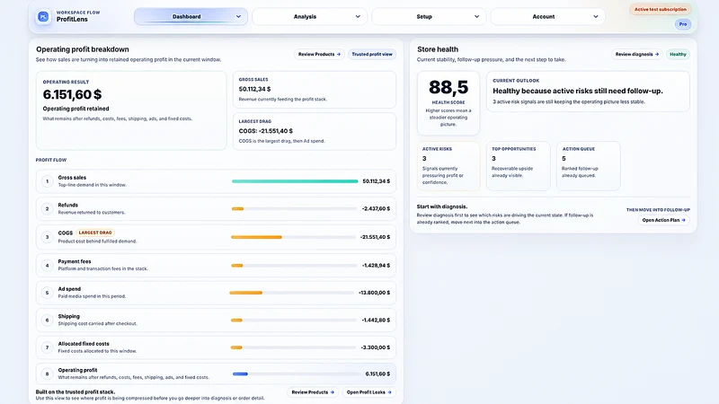Click the Payment fees row label
719x404 pixels.
click(x=75, y=261)
